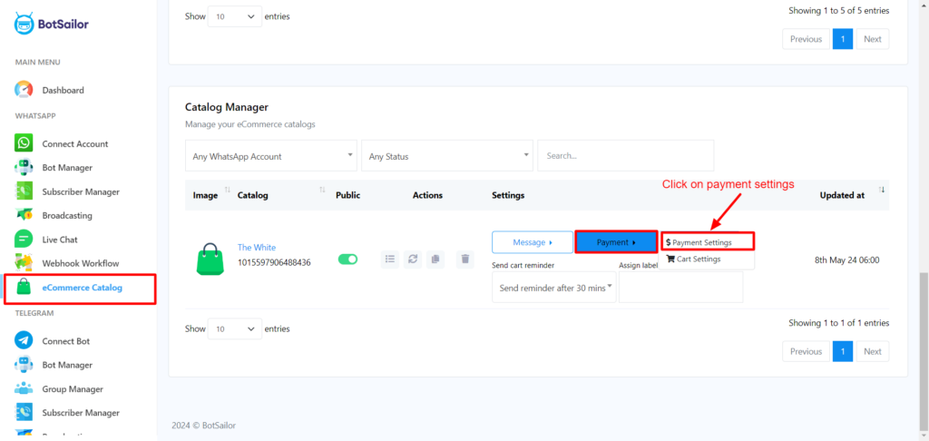Click Telegram Subscriber Manager icon
The image size is (929, 441).
[x=24, y=413]
